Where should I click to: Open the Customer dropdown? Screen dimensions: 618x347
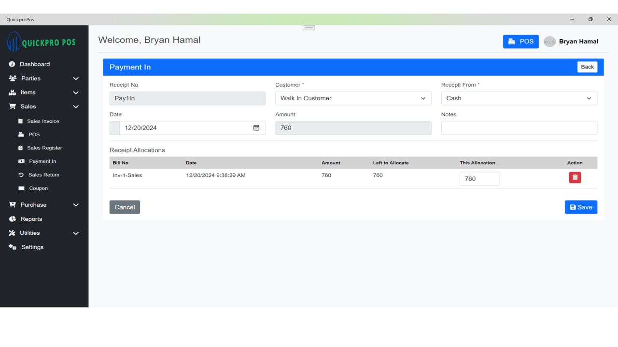pyautogui.click(x=353, y=98)
